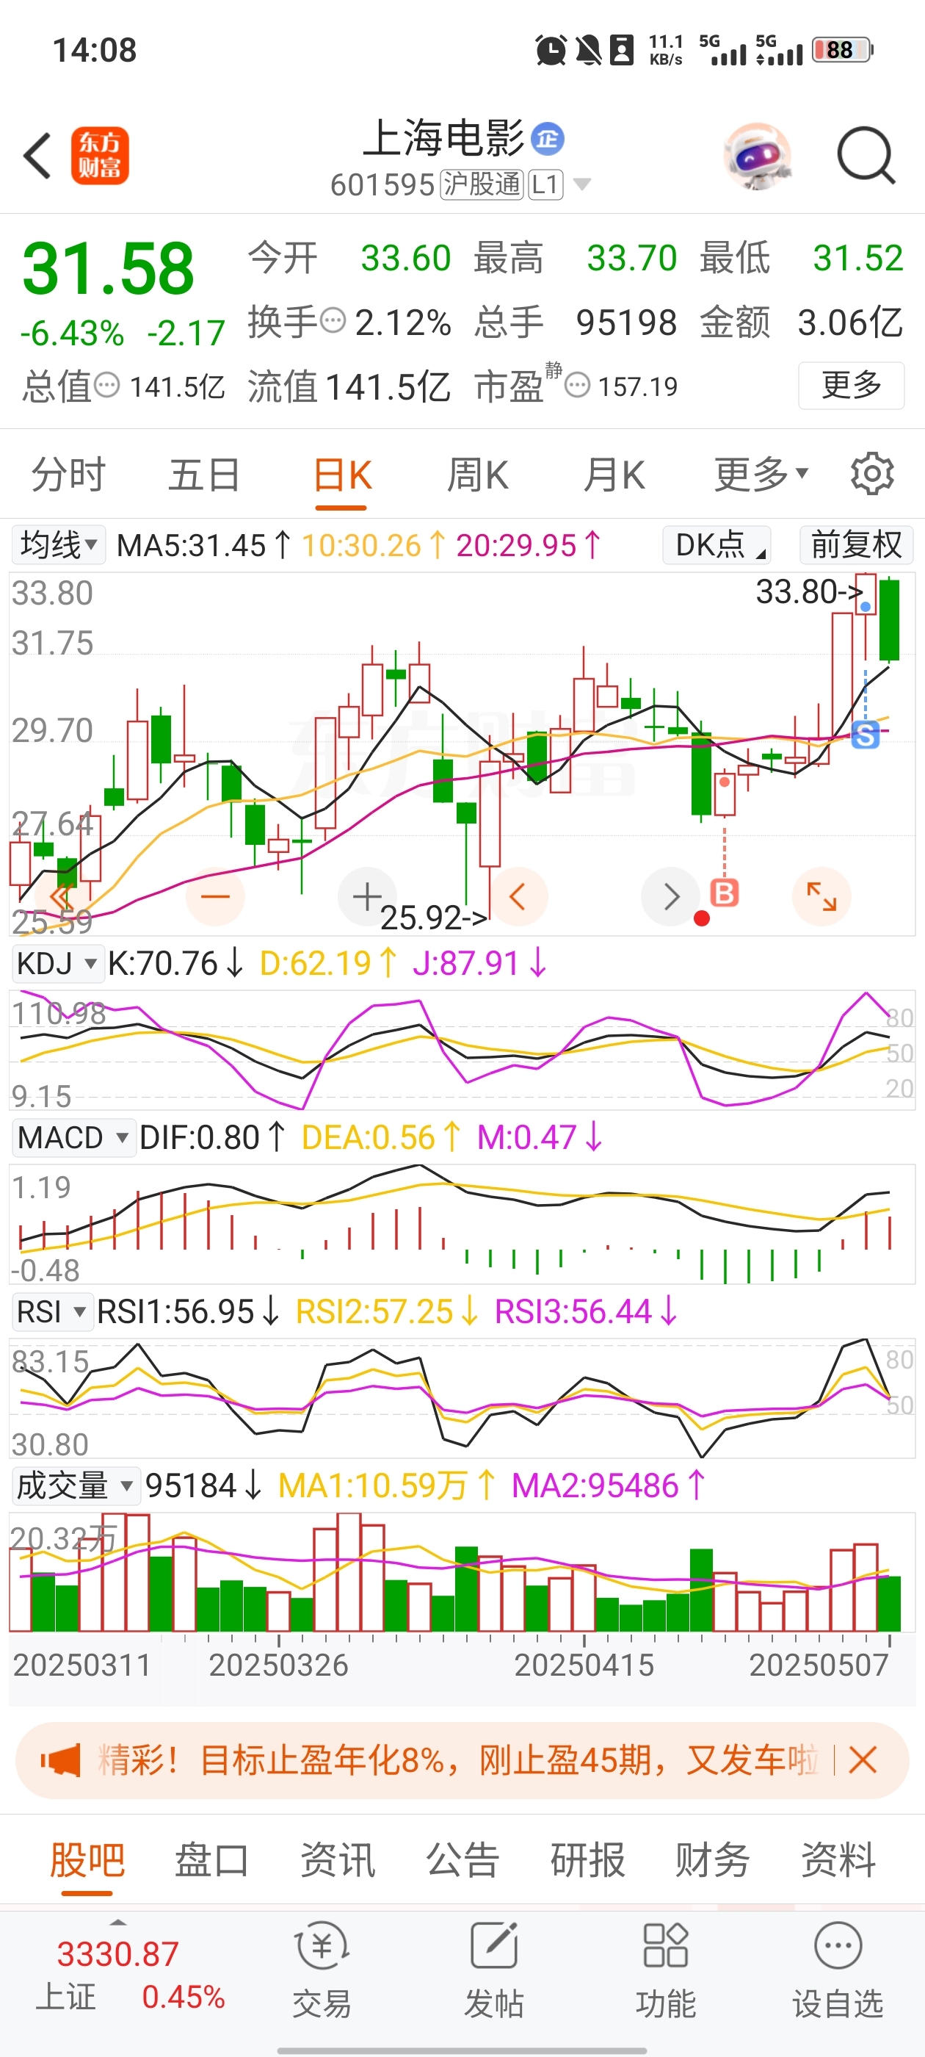Tap the megaphone promotion icon
925x2057 pixels.
coord(60,1760)
